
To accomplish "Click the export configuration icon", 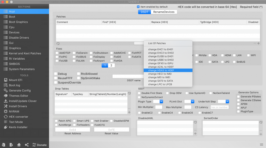I will tap(11, 145).
